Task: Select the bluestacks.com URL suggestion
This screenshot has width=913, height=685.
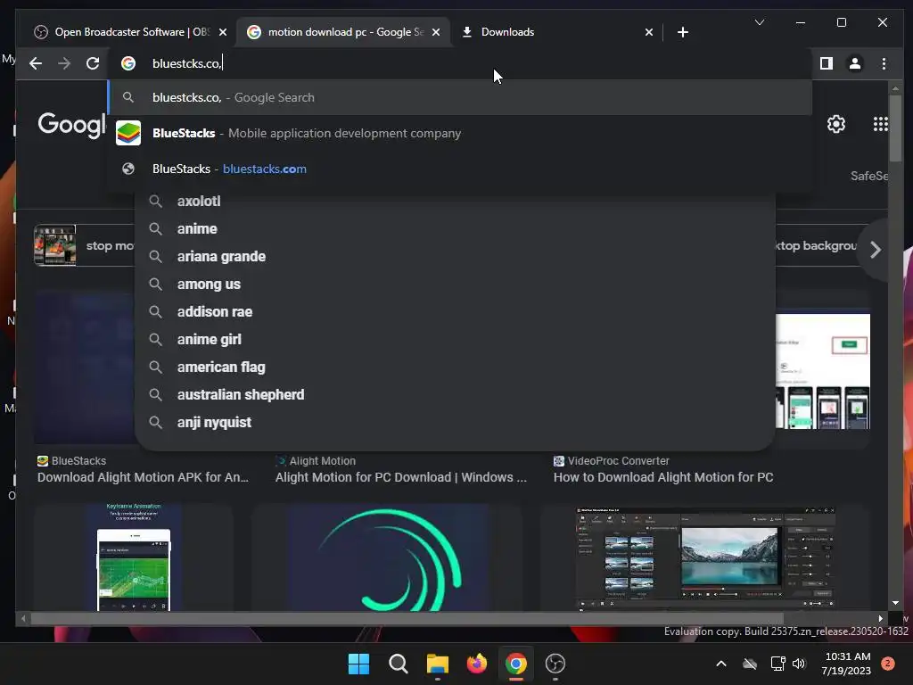Action: [460, 169]
